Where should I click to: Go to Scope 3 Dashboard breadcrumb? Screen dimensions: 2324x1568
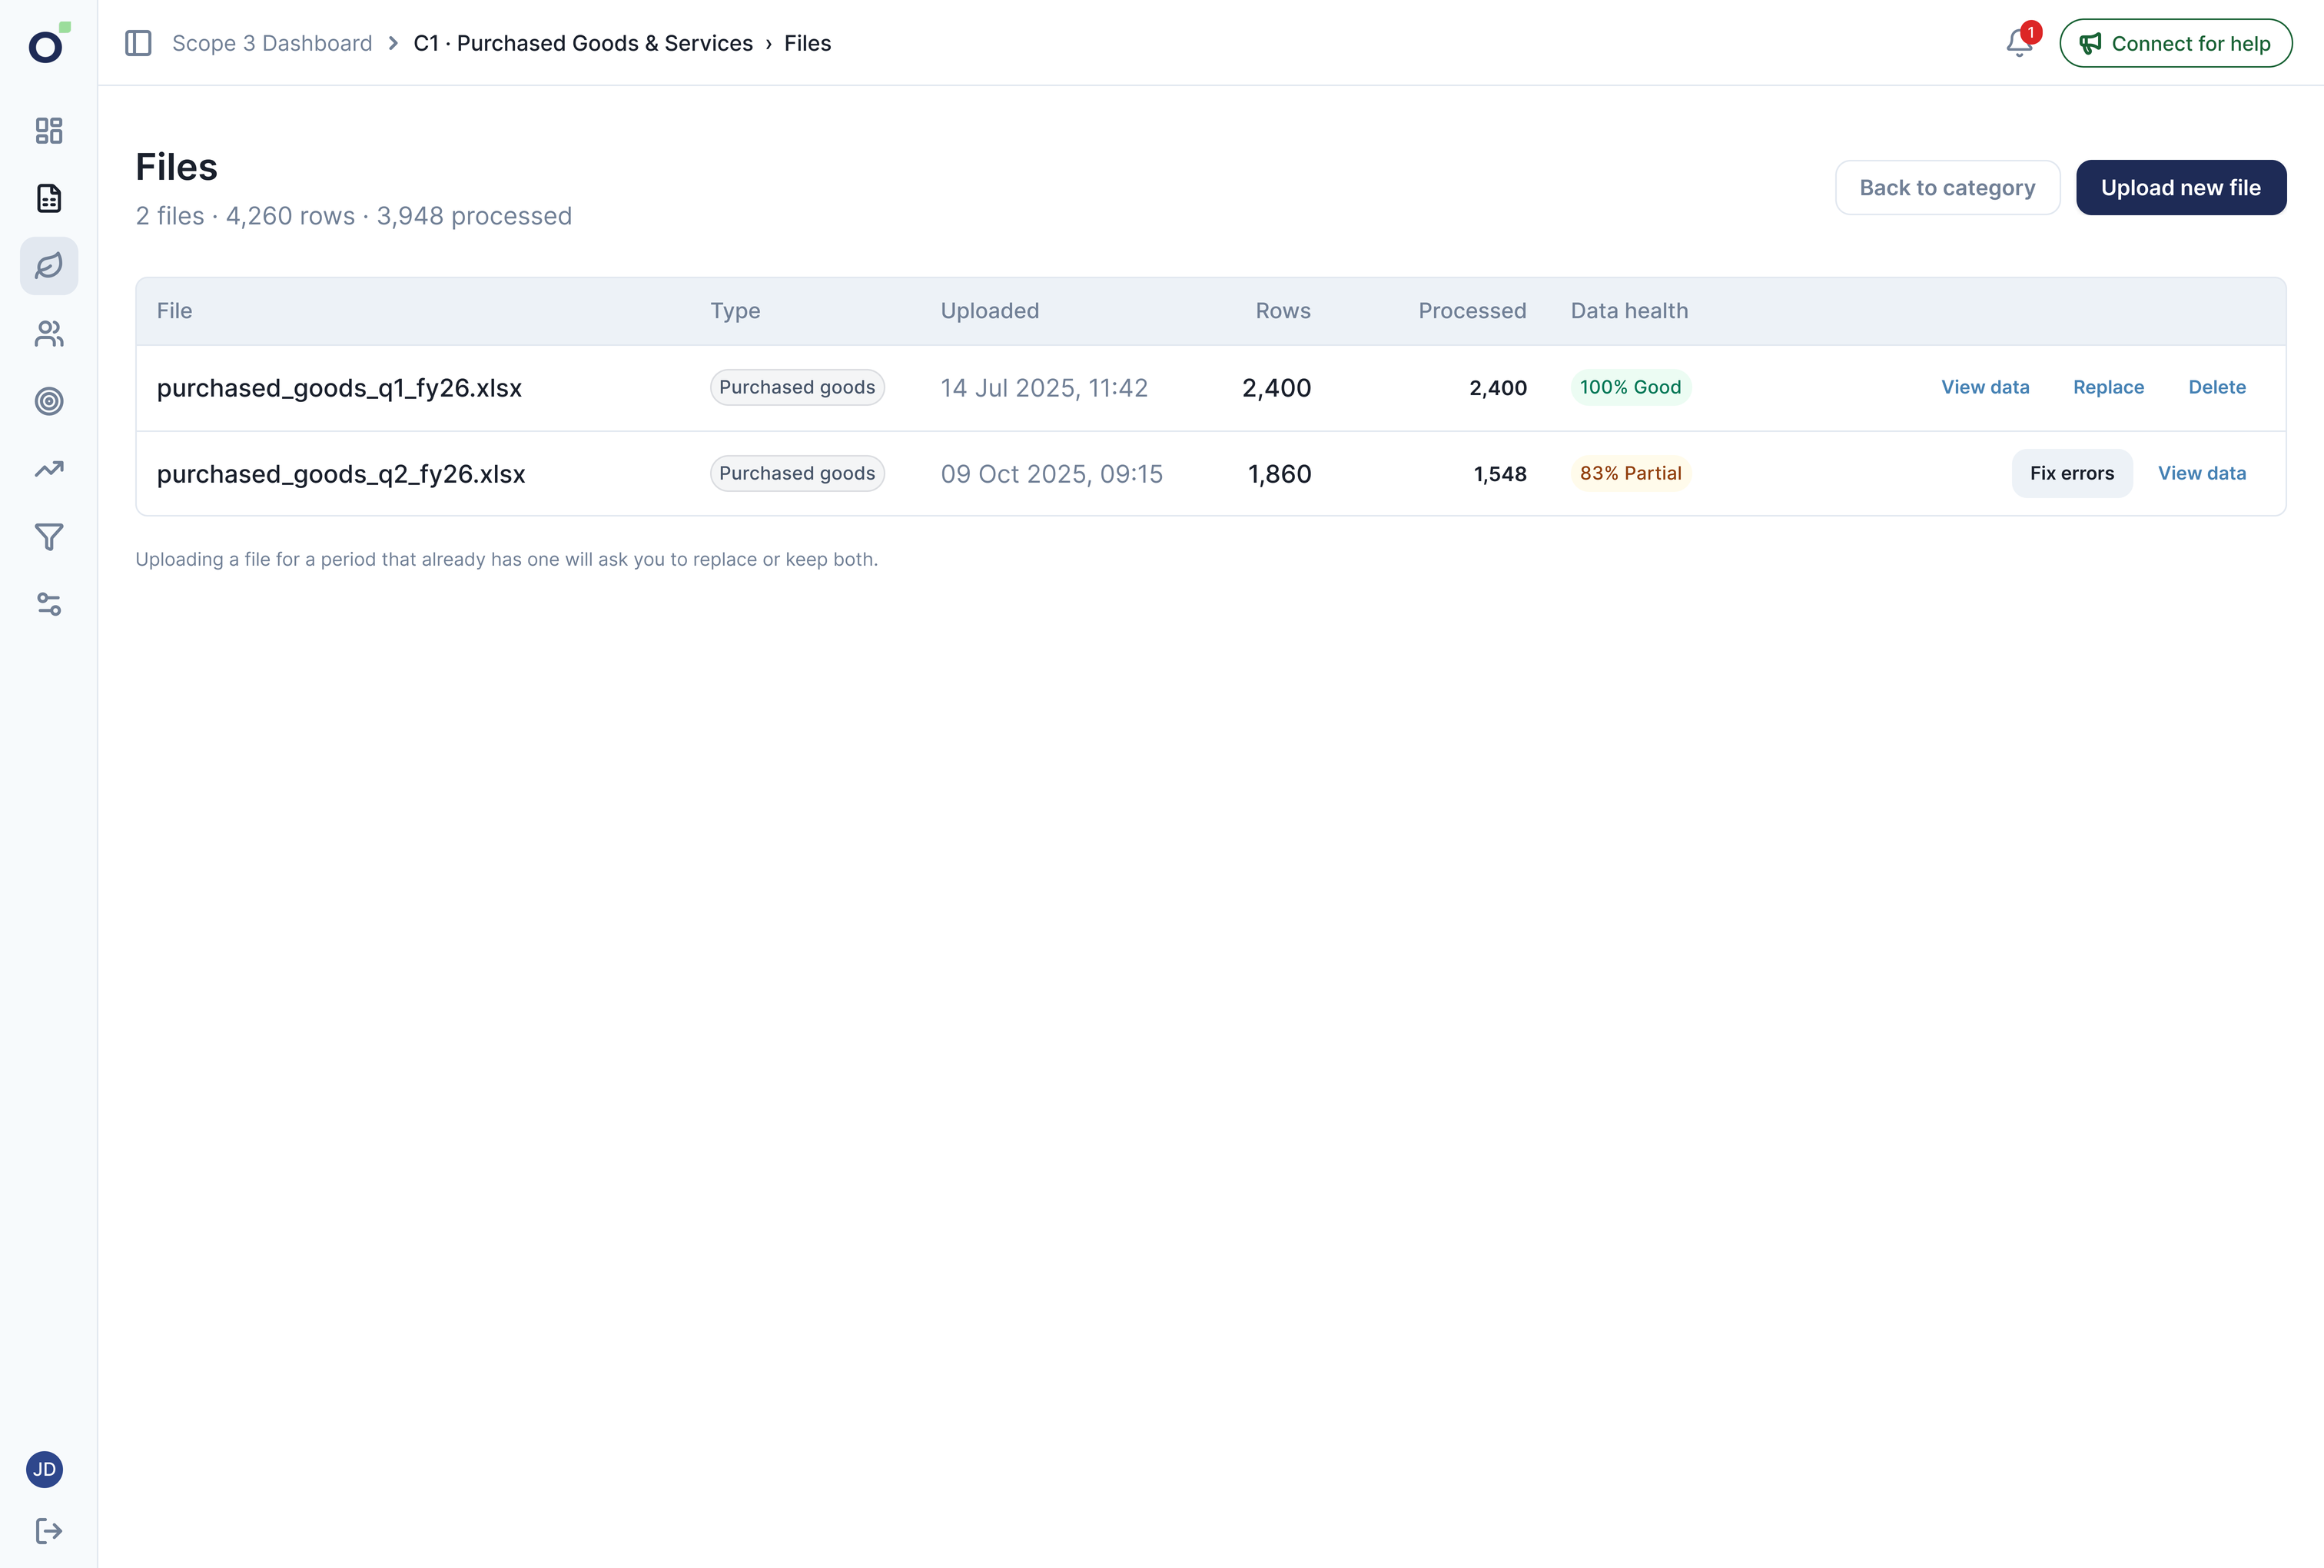coord(272,43)
